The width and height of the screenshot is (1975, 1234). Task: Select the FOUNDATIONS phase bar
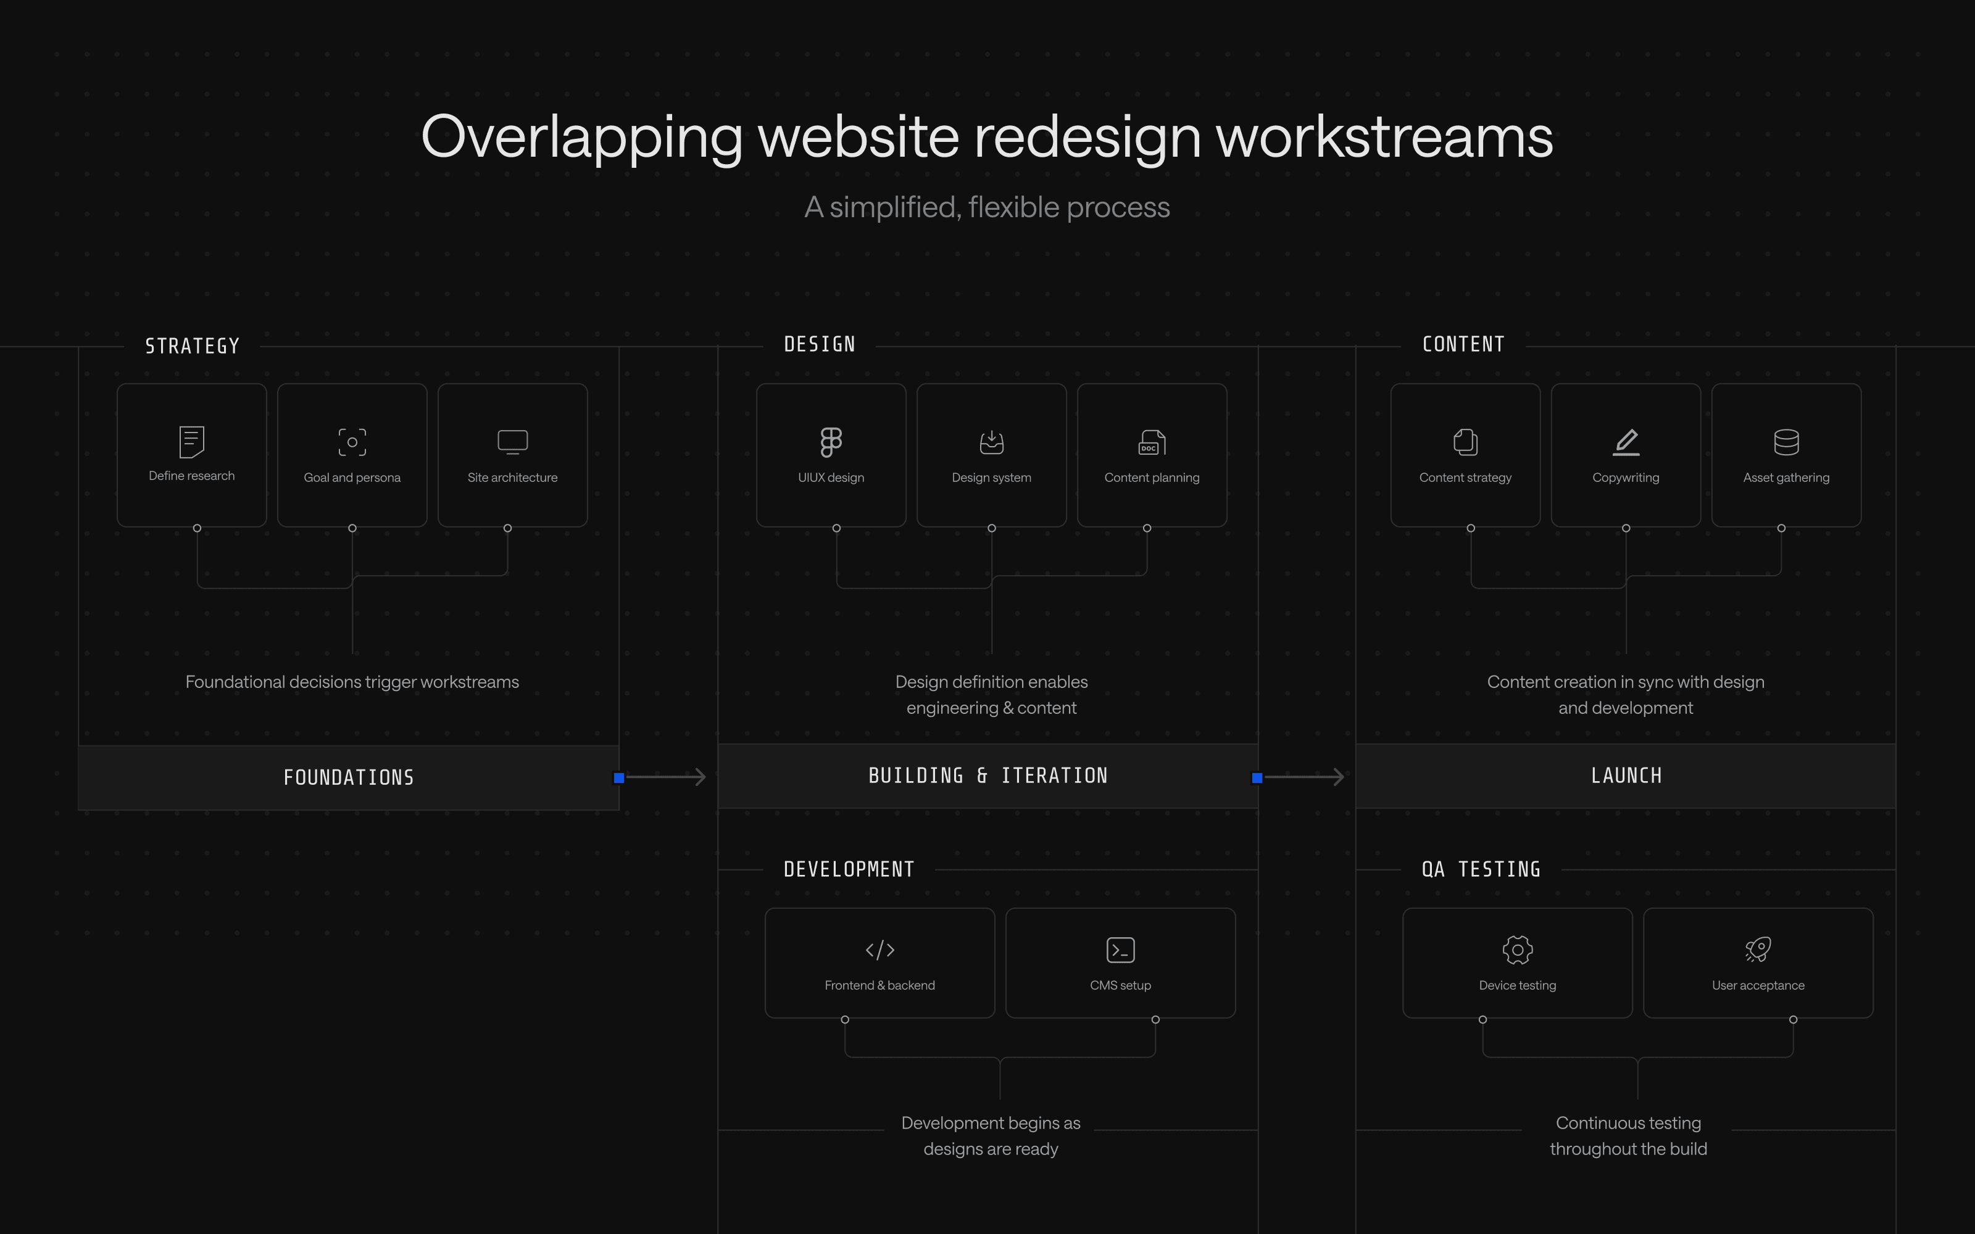click(349, 777)
